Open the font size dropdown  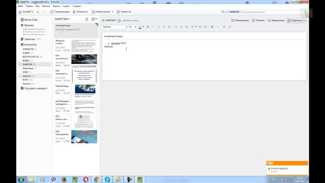coord(132,27)
